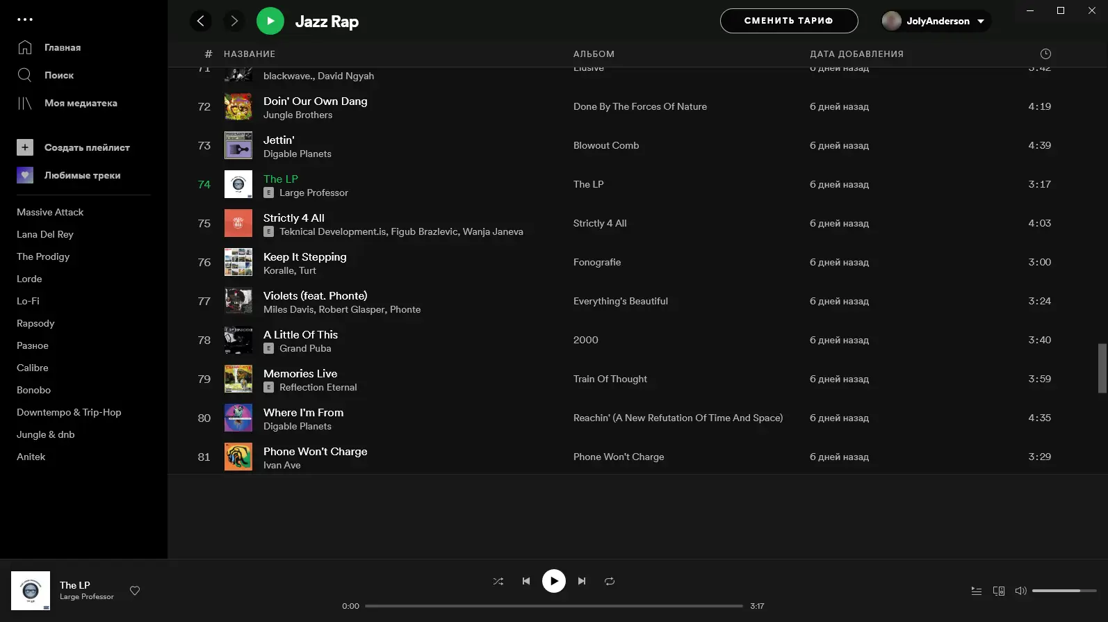Image resolution: width=1108 pixels, height=622 pixels.
Task: Open the connect to device menu
Action: (999, 591)
